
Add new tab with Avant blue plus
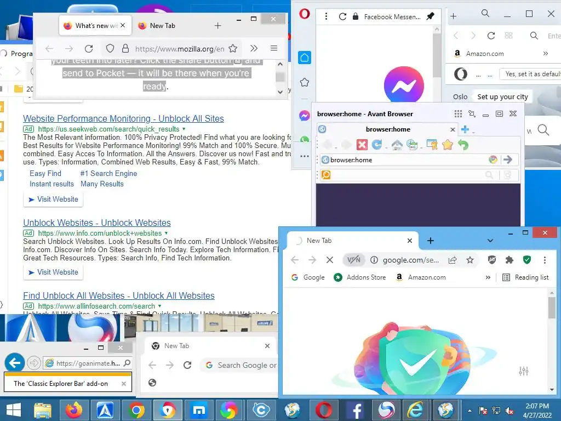click(465, 129)
